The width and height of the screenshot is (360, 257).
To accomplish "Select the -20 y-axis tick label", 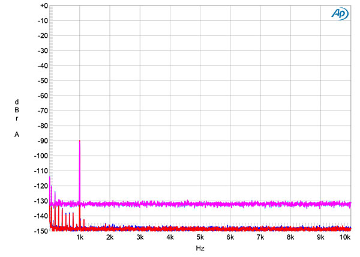I will tap(41, 36).
